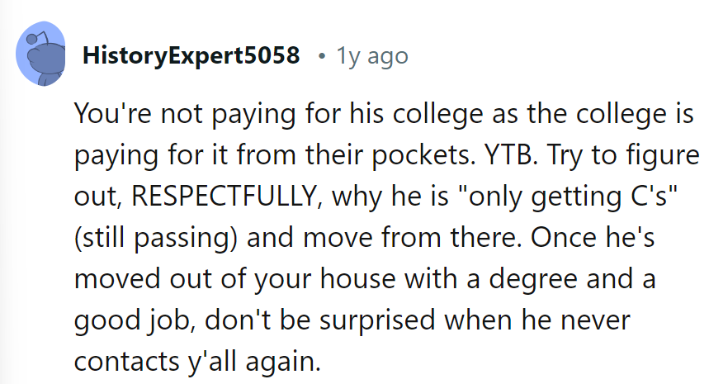Click the dot separator before timestamp

[320, 56]
